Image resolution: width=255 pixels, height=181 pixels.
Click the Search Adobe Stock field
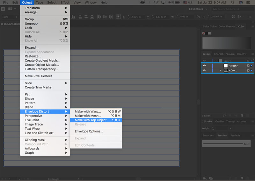tap(233, 9)
